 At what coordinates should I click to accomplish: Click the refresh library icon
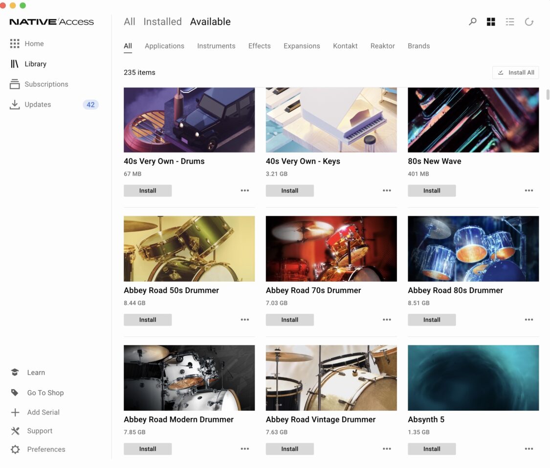(529, 22)
